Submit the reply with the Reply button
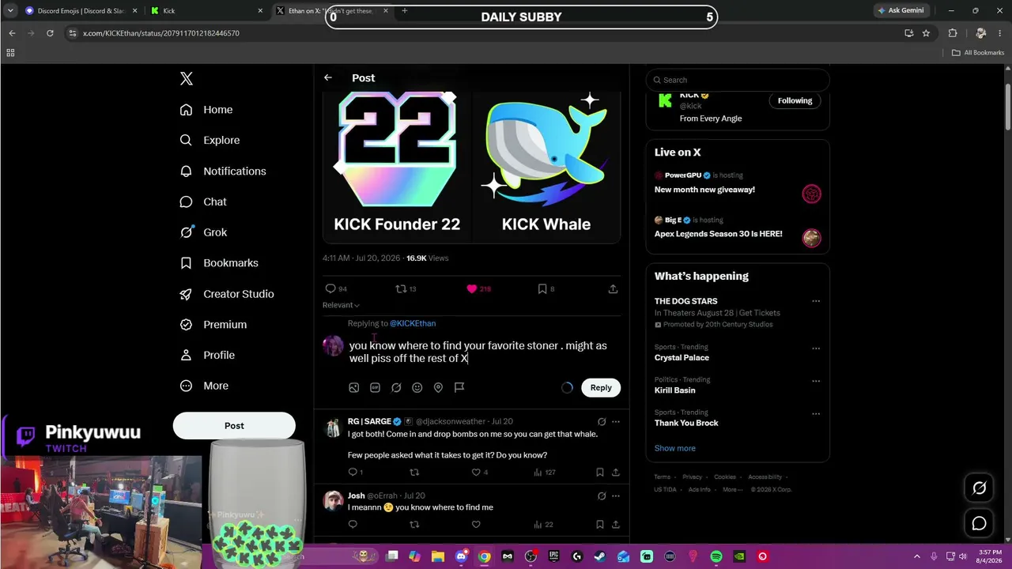Screen dimensions: 1012x569 [x=601, y=387]
